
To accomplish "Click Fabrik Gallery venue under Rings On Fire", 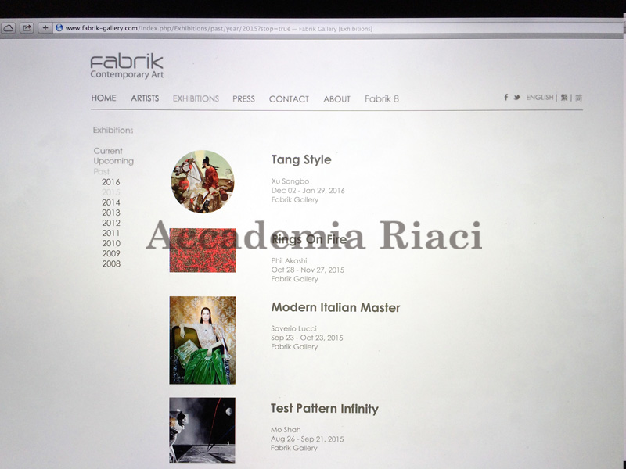I will point(295,279).
